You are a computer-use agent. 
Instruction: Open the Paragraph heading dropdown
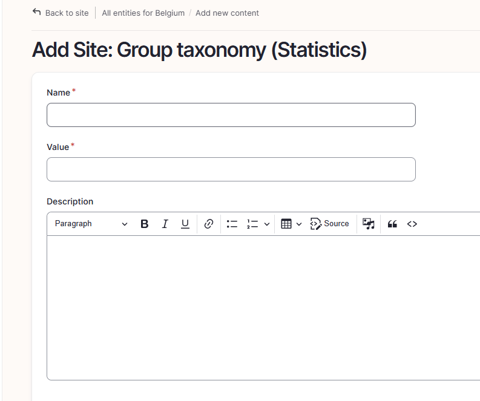coord(91,224)
